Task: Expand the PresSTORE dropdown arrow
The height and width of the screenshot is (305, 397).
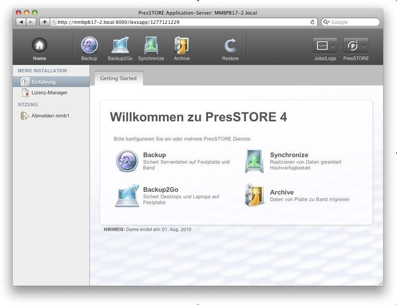Action: coord(364,46)
